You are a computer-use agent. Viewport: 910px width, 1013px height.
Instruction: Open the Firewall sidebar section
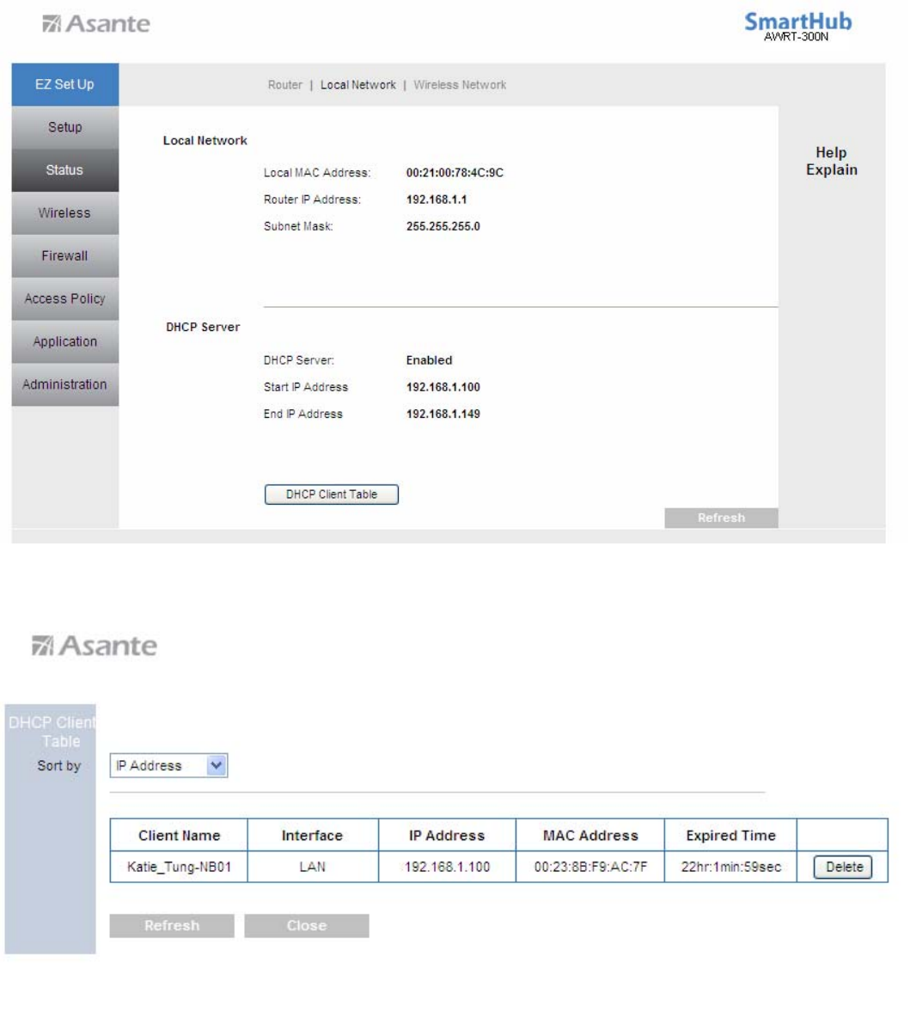click(x=64, y=256)
